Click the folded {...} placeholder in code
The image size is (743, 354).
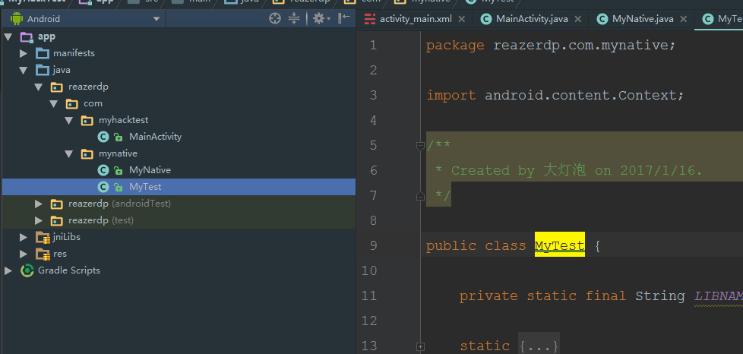pos(539,346)
